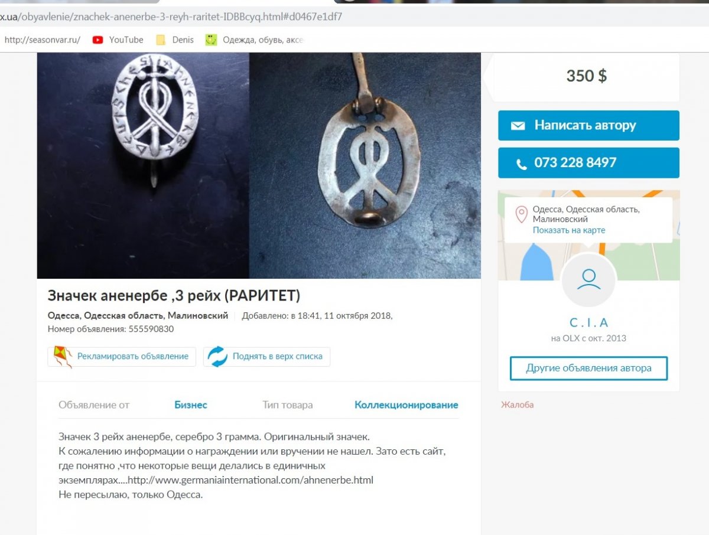Click the seller avatar profile icon
Screen dimensions: 709x535
[x=588, y=280]
